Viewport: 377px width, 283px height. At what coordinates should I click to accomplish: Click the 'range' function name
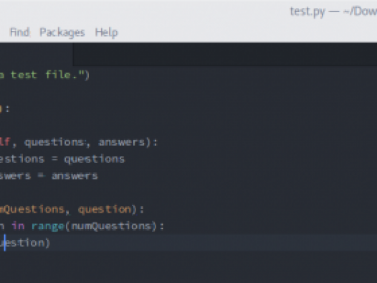(48, 226)
